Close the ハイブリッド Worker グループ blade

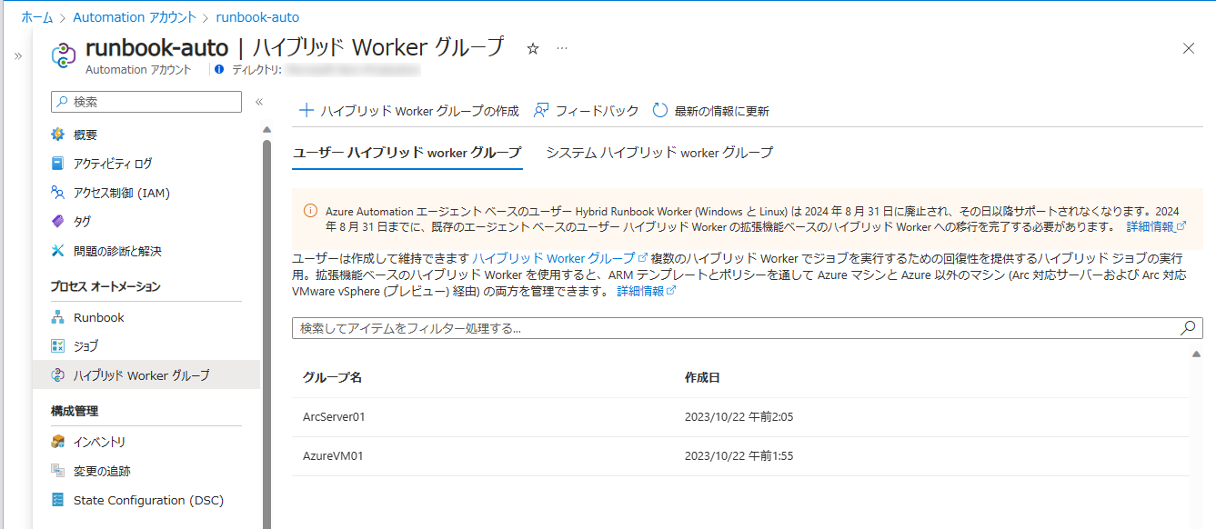pyautogui.click(x=1188, y=48)
